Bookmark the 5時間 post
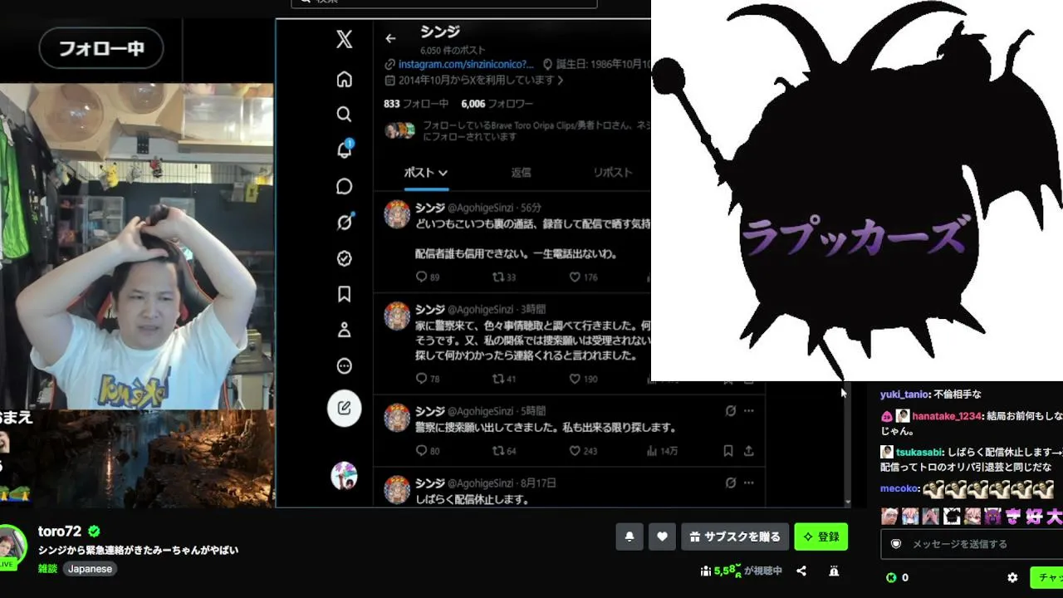 (x=727, y=451)
